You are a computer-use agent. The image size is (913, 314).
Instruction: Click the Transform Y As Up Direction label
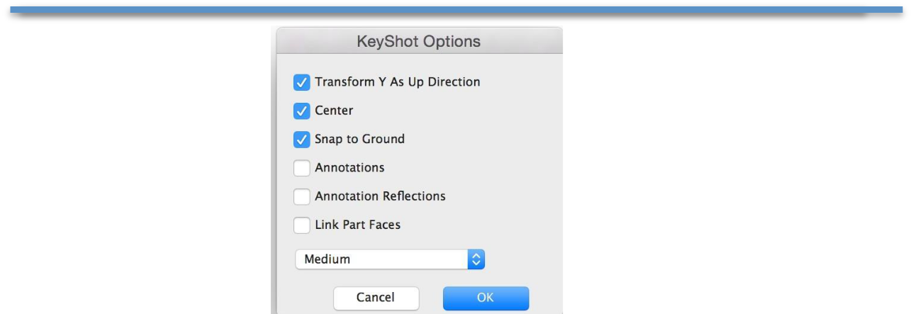tap(398, 82)
